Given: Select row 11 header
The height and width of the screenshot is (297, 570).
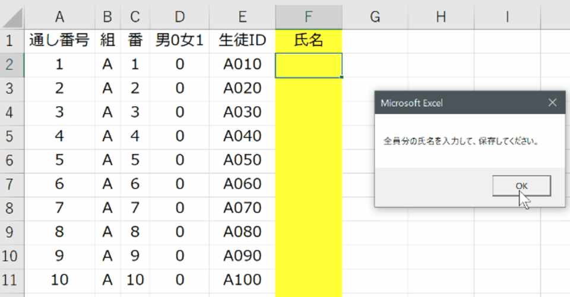Looking at the screenshot, I should point(12,280).
